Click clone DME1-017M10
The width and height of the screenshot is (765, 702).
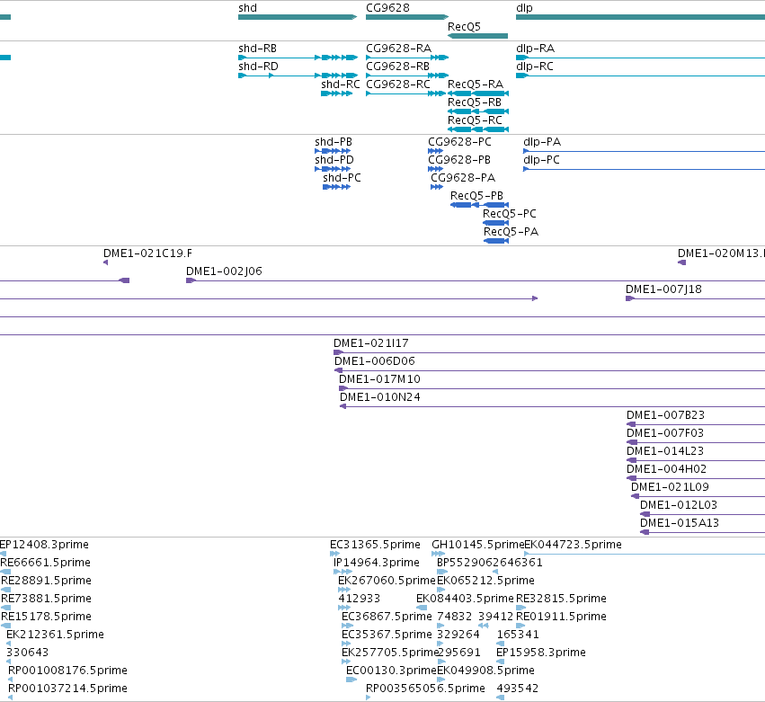tap(552, 388)
